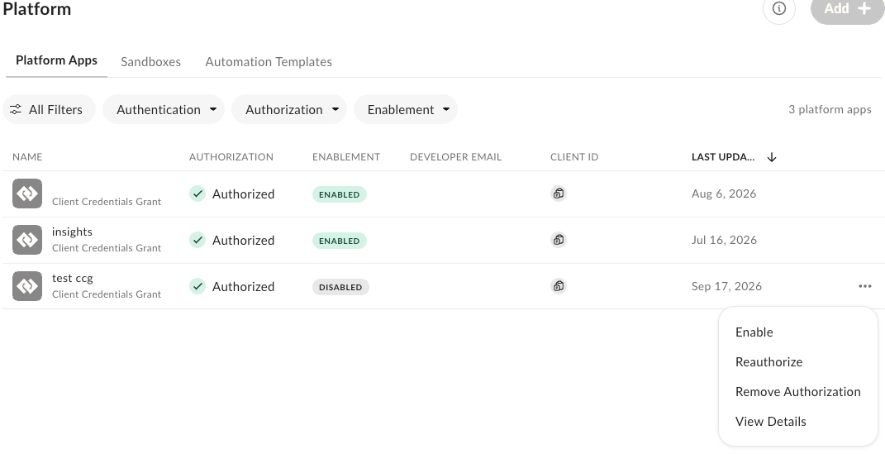This screenshot has width=885, height=454.
Task: Click app logo in Aug 6, 2026 row
Action: coord(27,194)
